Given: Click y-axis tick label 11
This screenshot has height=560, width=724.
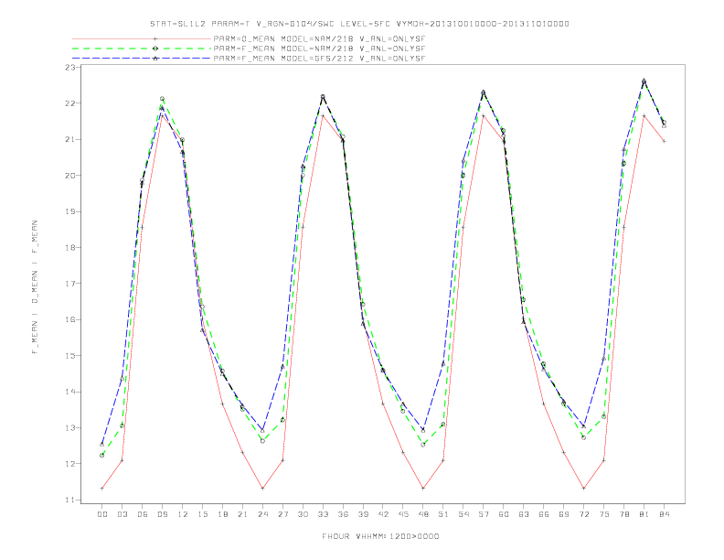Looking at the screenshot, I should coord(70,500).
